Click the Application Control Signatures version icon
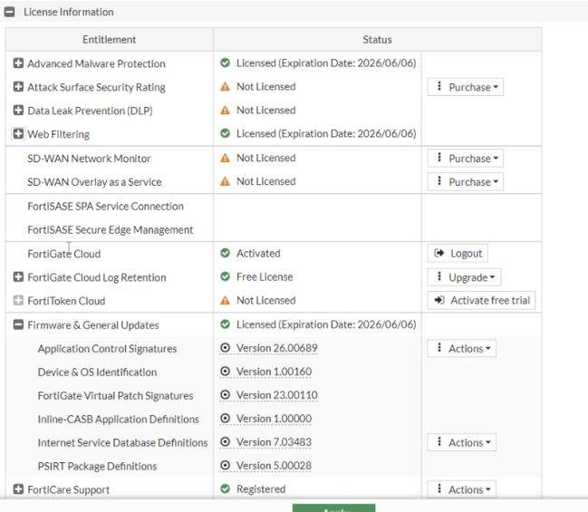Screen dimensions: 588x512 (226, 349)
